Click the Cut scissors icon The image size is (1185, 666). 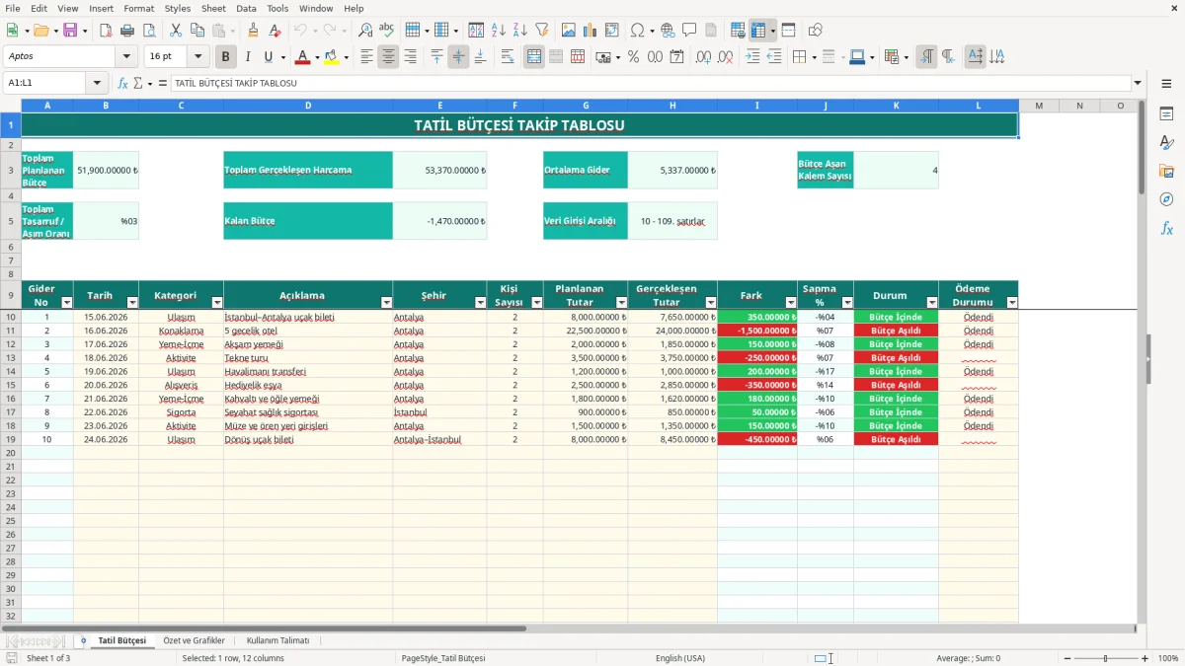pos(176,31)
